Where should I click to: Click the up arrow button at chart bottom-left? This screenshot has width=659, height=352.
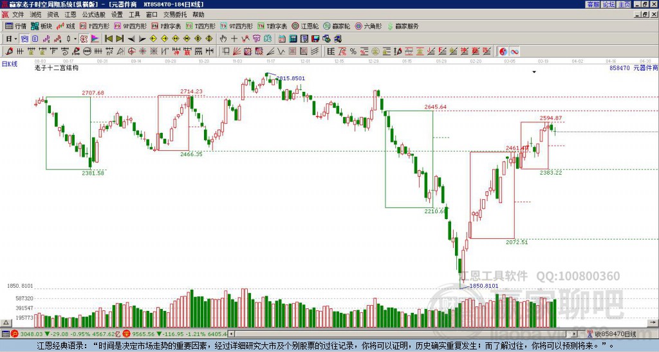pos(5,322)
